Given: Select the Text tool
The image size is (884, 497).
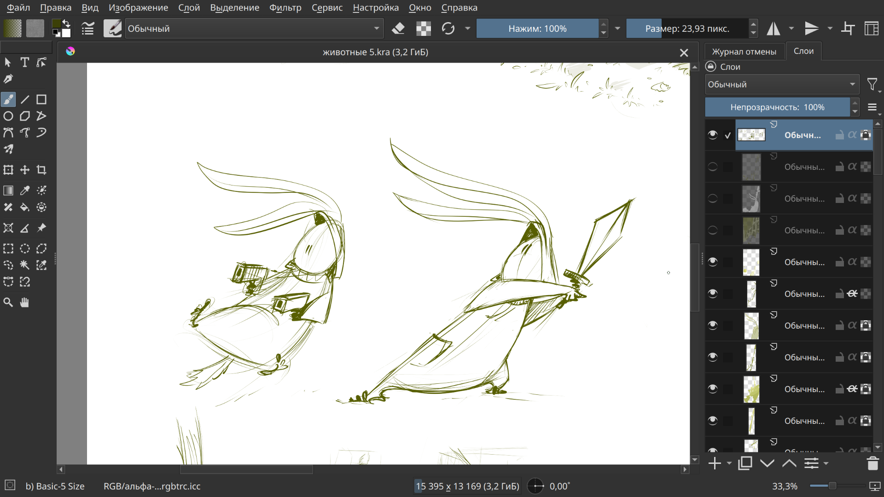Looking at the screenshot, I should coord(25,62).
